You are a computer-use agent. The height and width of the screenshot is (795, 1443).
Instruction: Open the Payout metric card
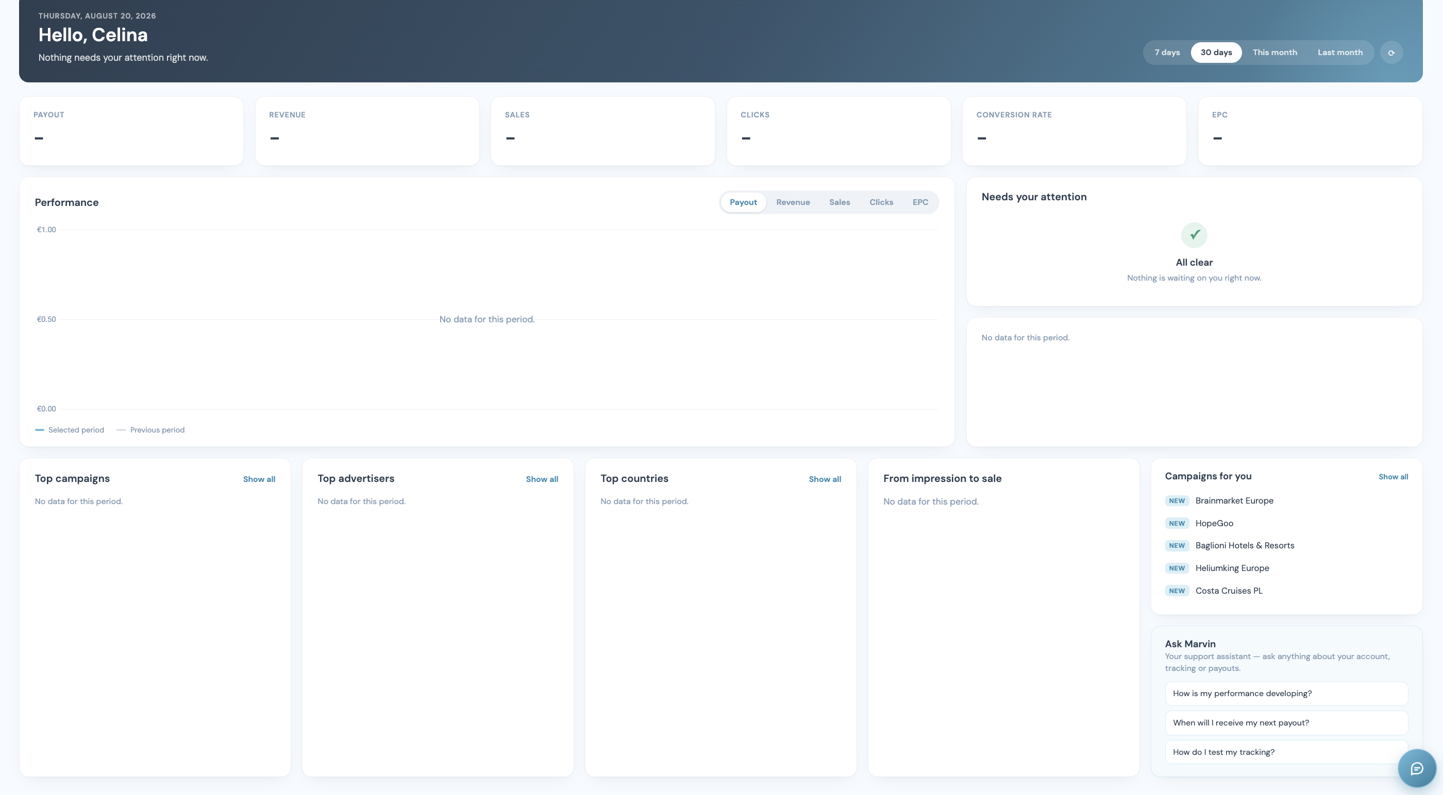coord(131,131)
